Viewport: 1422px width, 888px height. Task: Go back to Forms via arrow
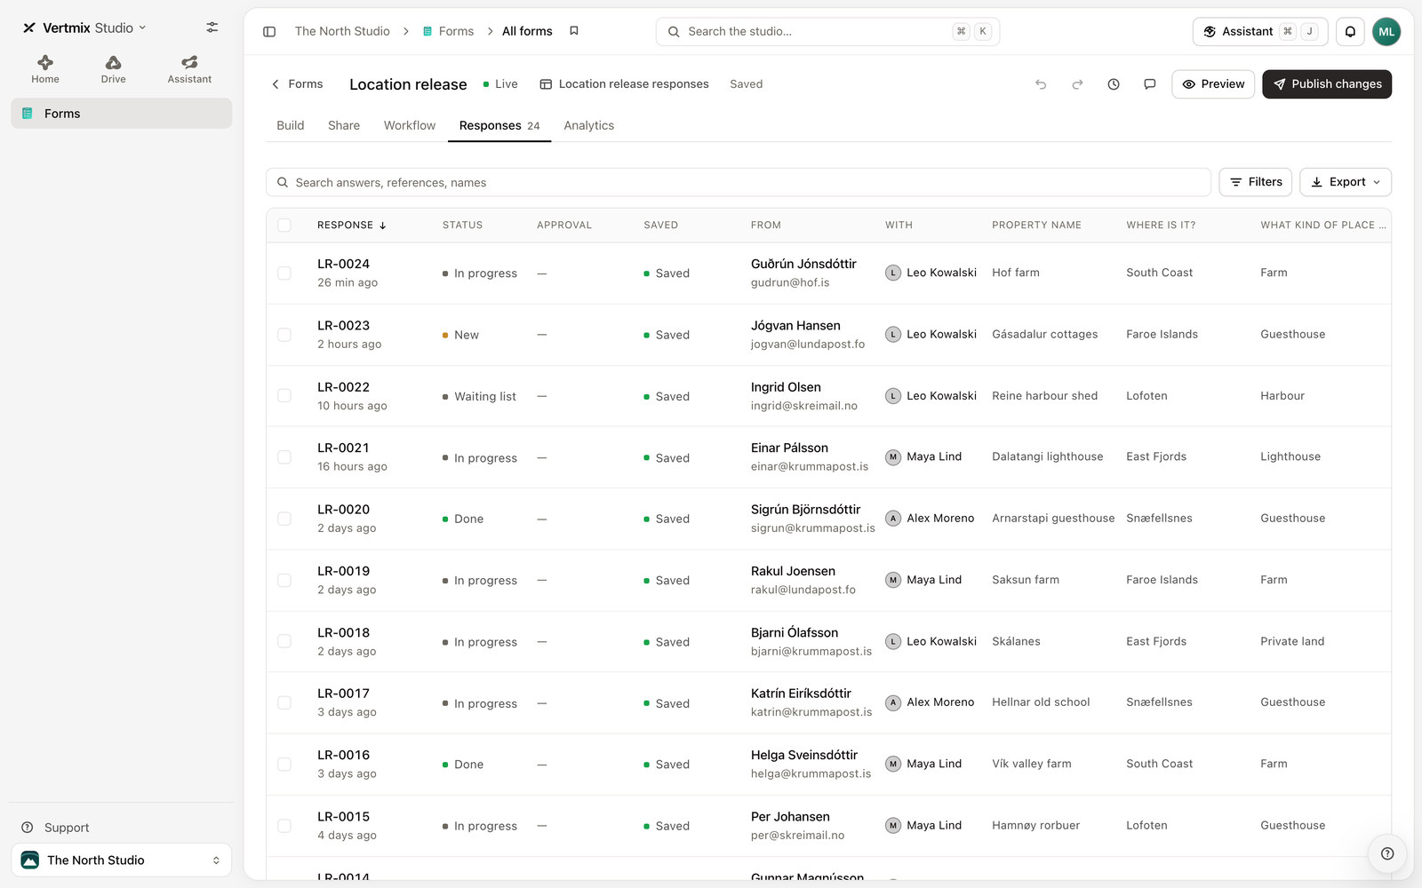point(297,84)
